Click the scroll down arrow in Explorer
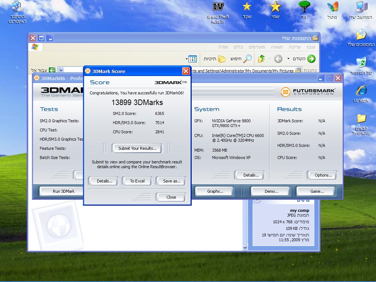376x282 pixels. (245, 247)
